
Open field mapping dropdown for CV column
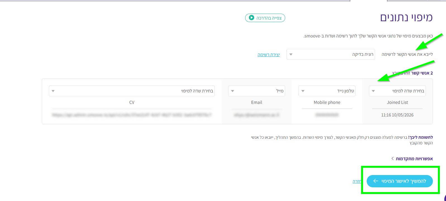(x=132, y=91)
